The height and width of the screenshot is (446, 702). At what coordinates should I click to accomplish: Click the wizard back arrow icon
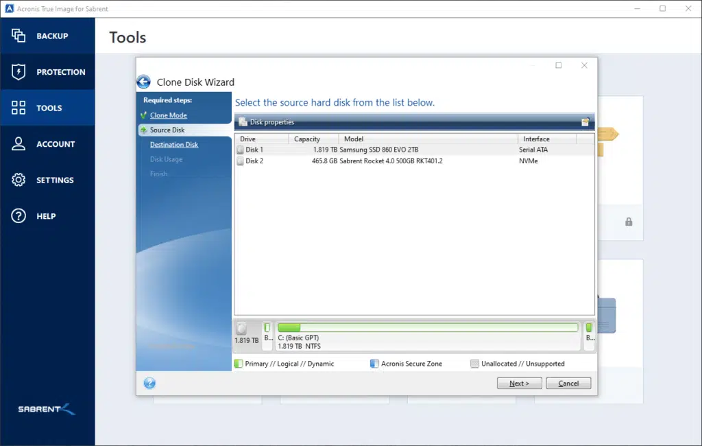pyautogui.click(x=144, y=82)
